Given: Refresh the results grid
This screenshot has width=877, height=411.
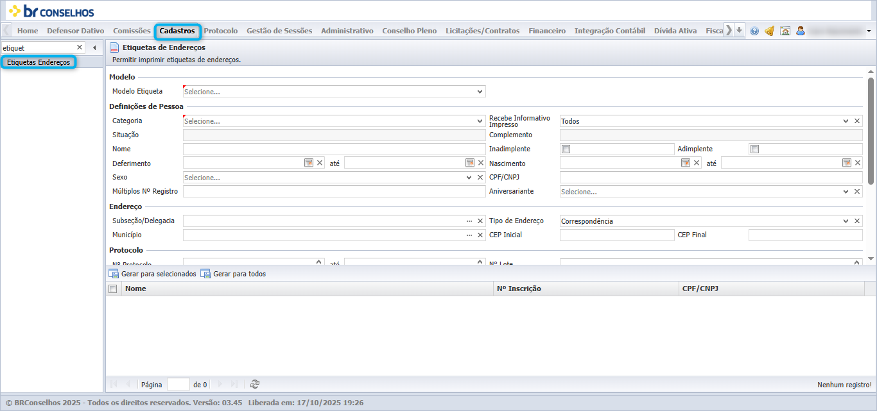Looking at the screenshot, I should [255, 384].
